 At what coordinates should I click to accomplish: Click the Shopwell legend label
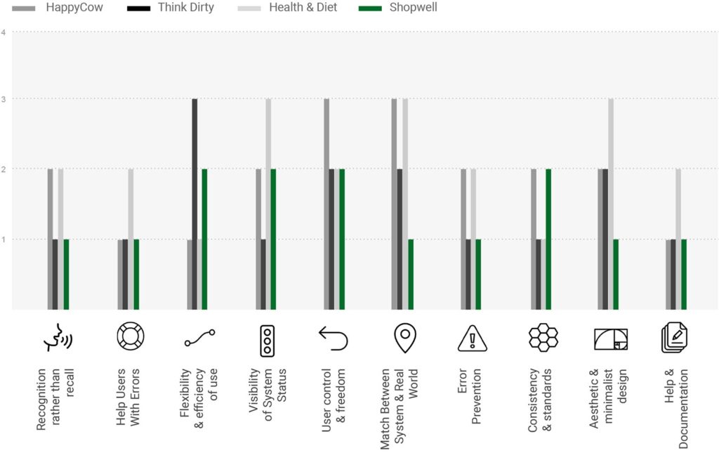414,8
